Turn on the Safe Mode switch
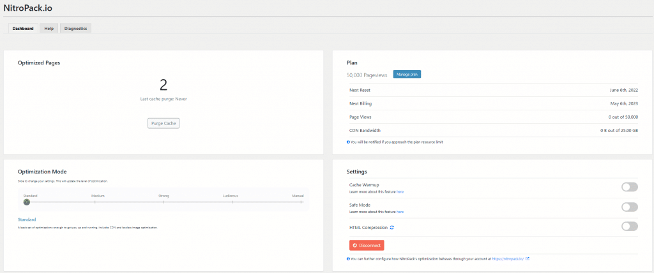 [x=629, y=207]
